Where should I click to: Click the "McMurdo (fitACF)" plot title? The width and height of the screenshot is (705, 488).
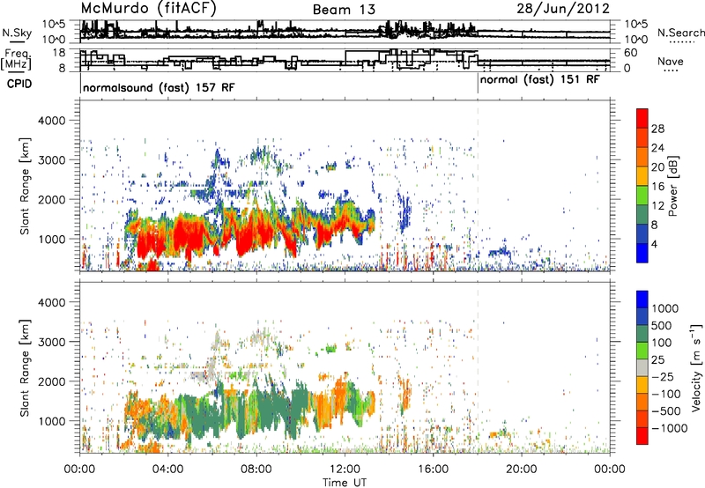pyautogui.click(x=148, y=9)
